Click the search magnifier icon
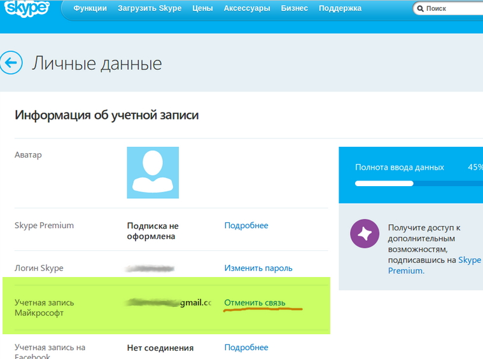This screenshot has width=483, height=359. (x=420, y=9)
